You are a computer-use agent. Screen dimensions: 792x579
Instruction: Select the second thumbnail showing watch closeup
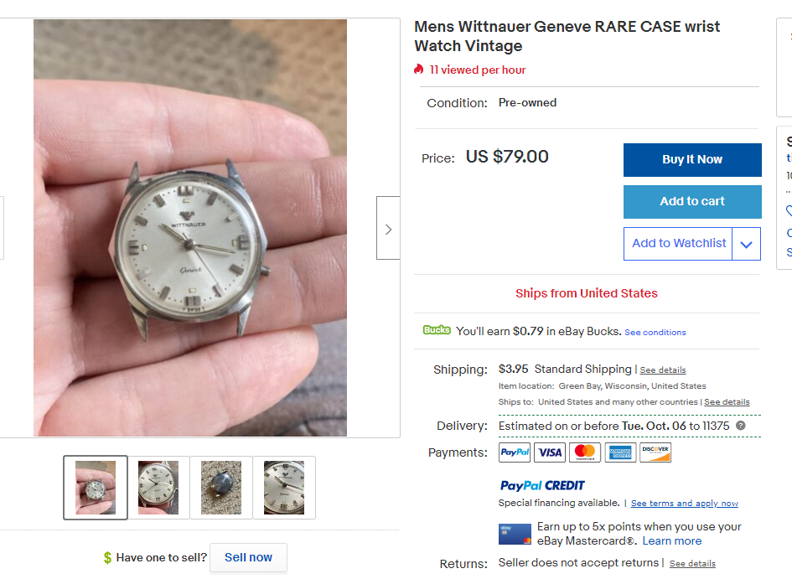[x=158, y=488]
